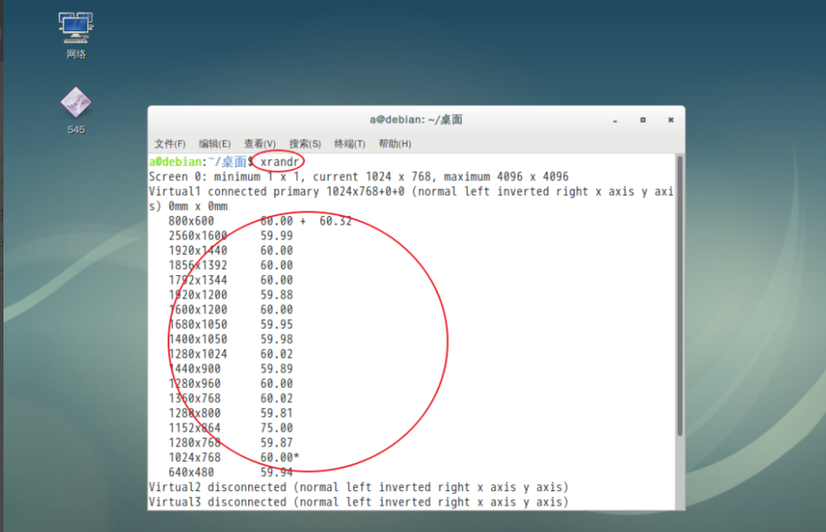Click the 1280x960 resolution row
This screenshot has height=532, width=826.
231,383
